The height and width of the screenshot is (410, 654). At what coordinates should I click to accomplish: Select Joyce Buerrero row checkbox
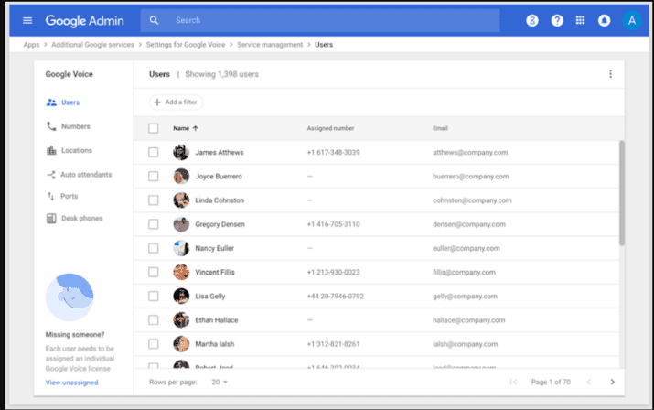point(154,177)
